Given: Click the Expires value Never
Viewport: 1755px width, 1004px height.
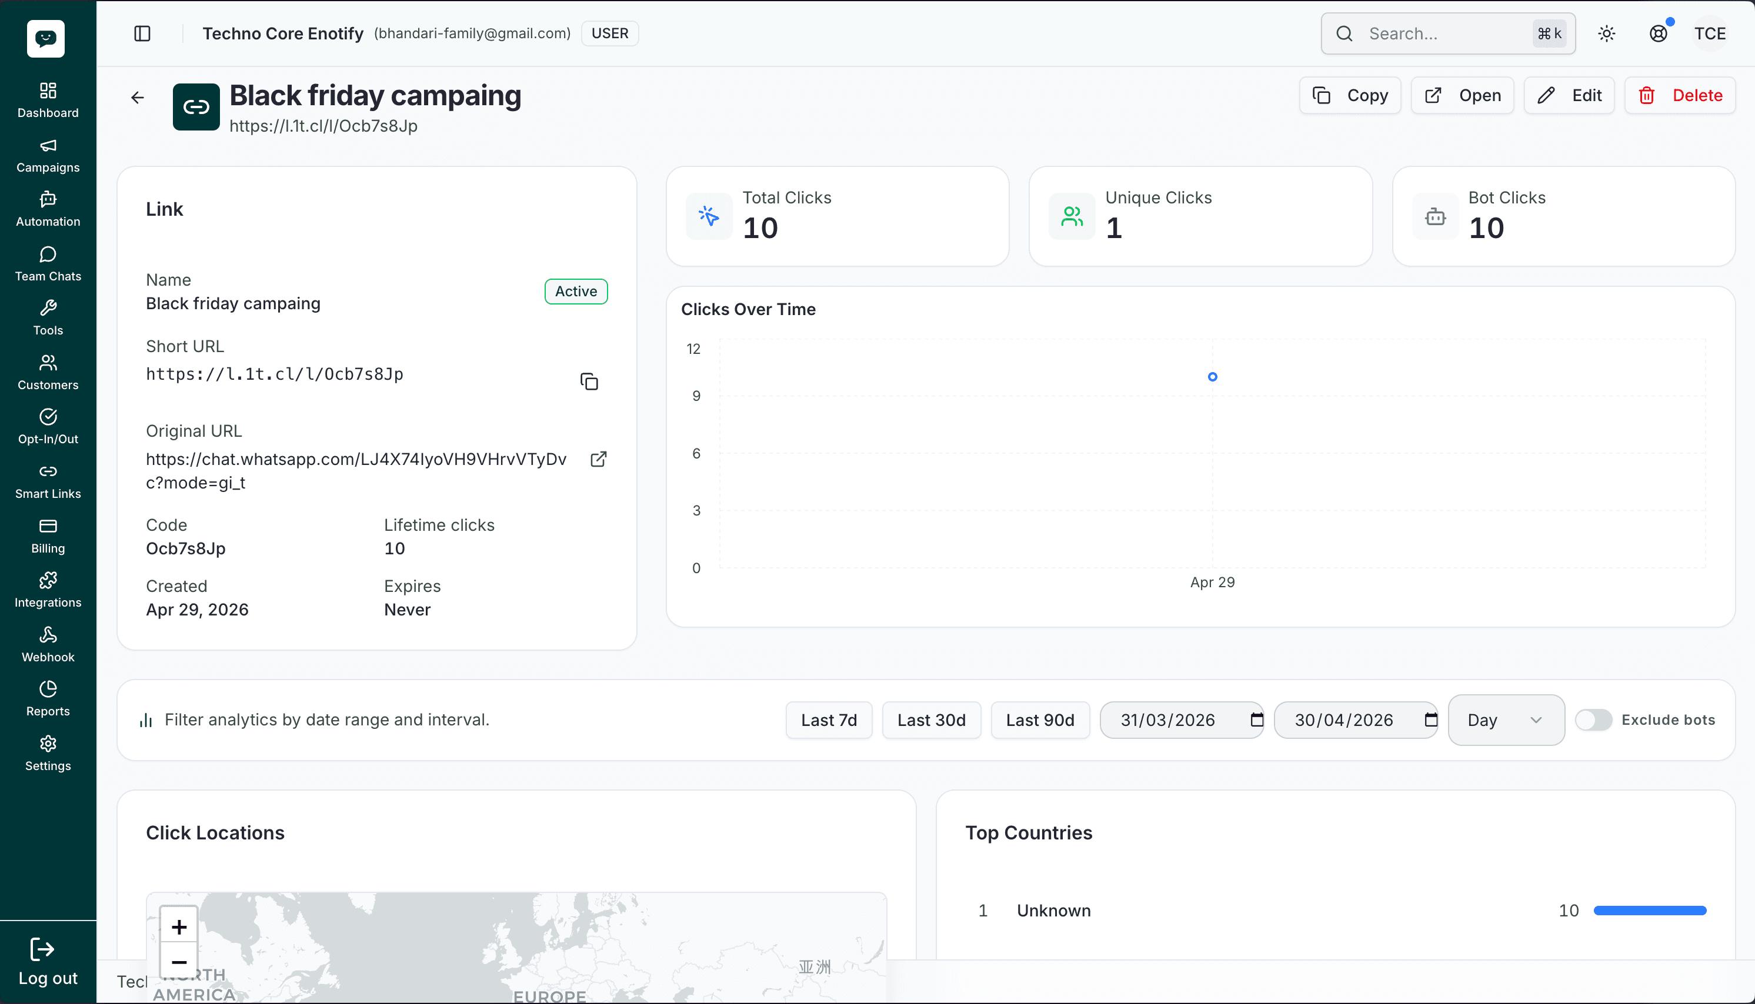Looking at the screenshot, I should pos(407,610).
